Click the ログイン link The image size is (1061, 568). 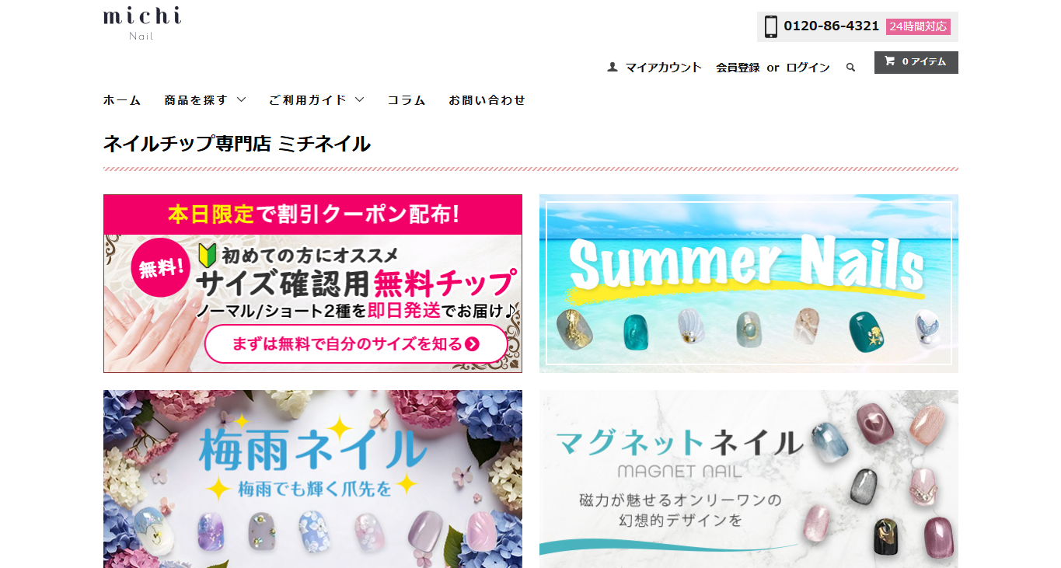(x=808, y=68)
